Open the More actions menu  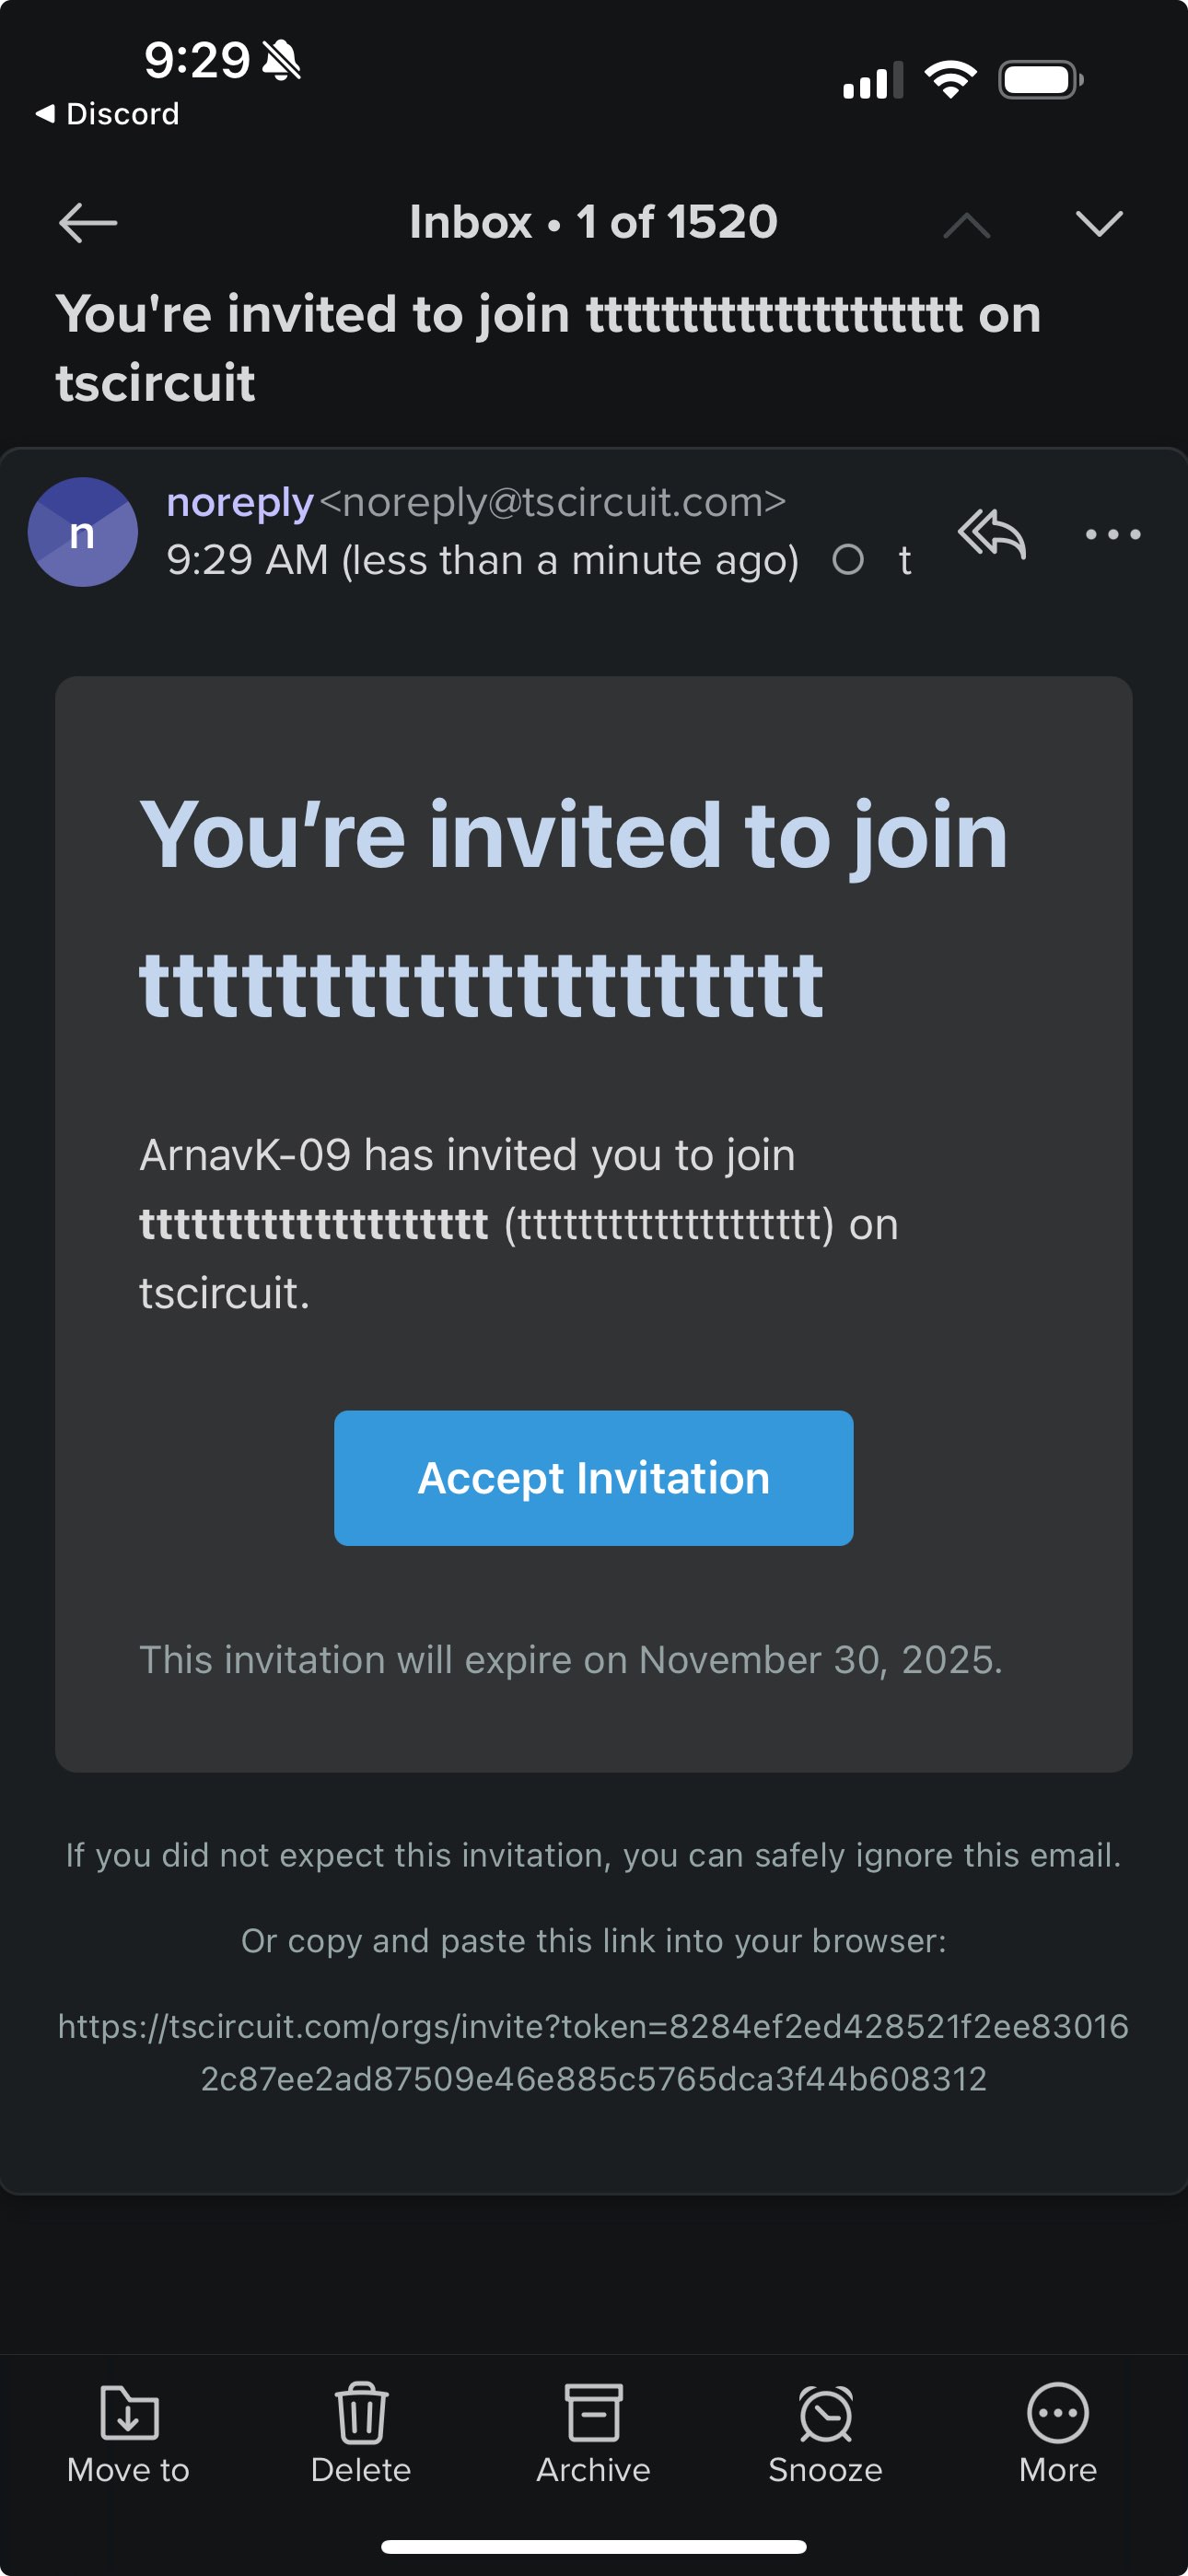tap(1057, 2413)
